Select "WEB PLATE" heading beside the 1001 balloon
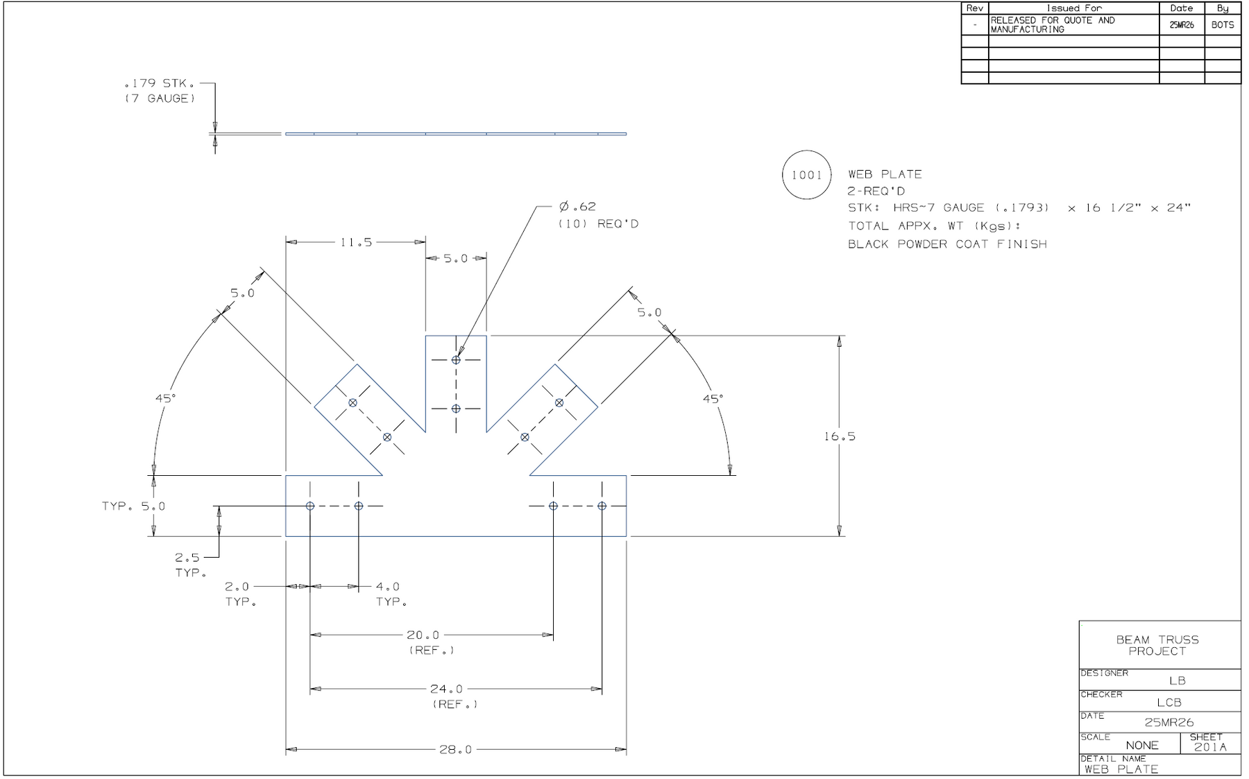Image resolution: width=1249 pixels, height=779 pixels. coord(885,174)
